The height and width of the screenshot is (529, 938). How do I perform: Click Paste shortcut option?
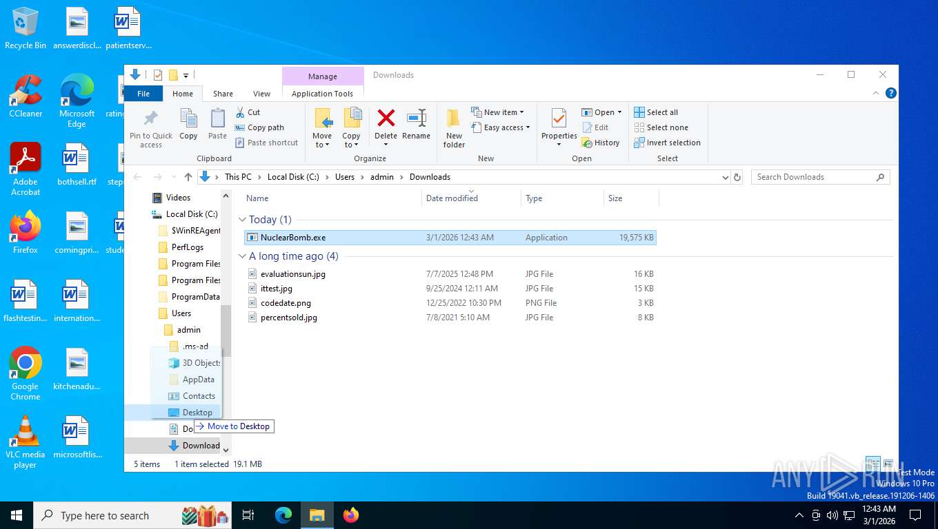[267, 143]
